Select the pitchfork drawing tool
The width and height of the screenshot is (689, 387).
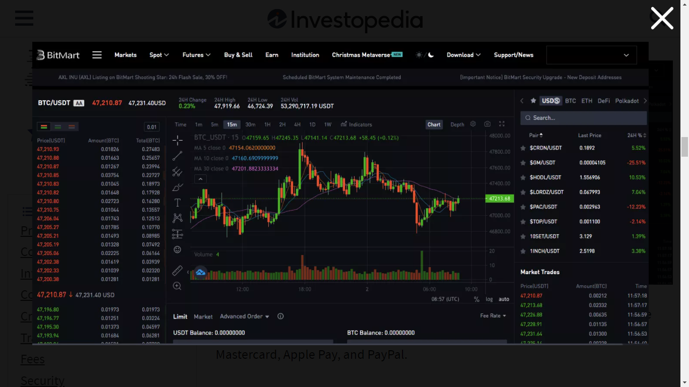click(x=178, y=172)
